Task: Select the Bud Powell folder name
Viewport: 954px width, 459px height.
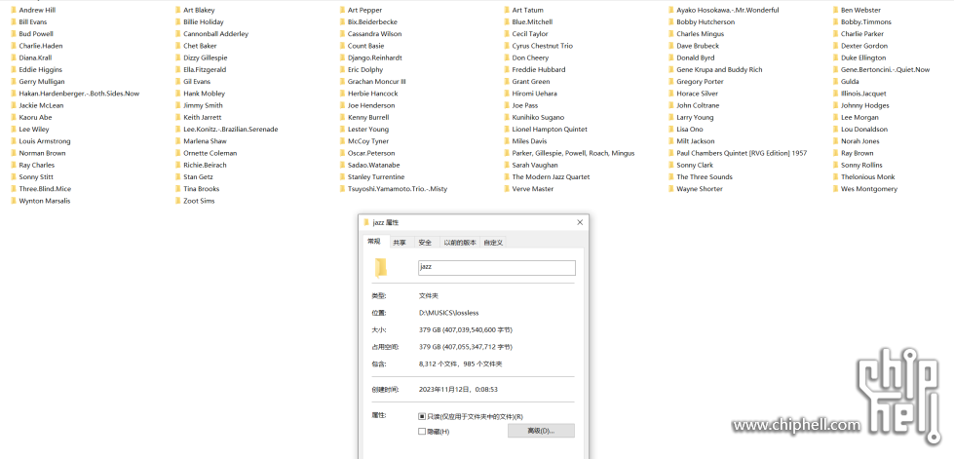Action: pos(36,34)
